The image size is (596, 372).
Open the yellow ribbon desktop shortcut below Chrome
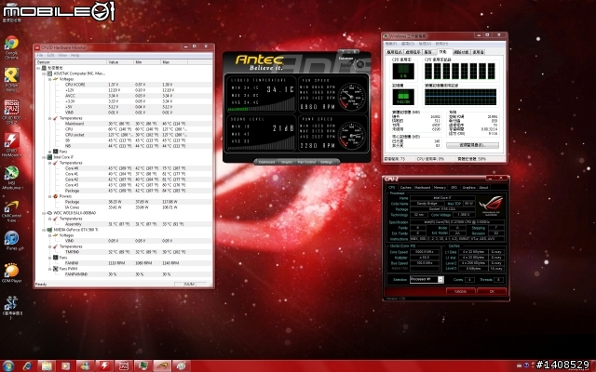coord(11,80)
